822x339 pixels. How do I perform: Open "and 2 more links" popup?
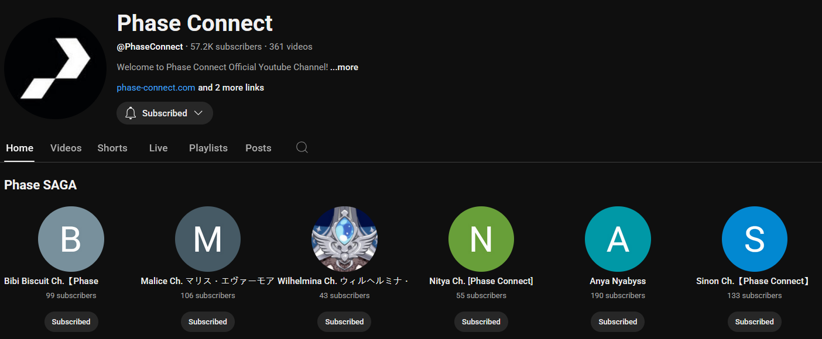(x=231, y=88)
